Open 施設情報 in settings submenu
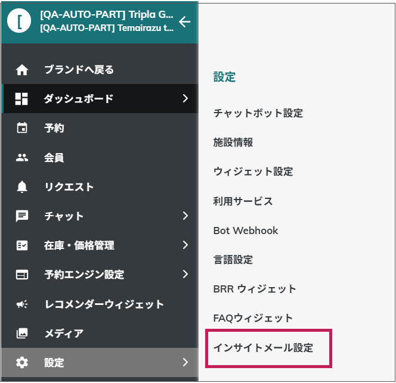 click(233, 142)
